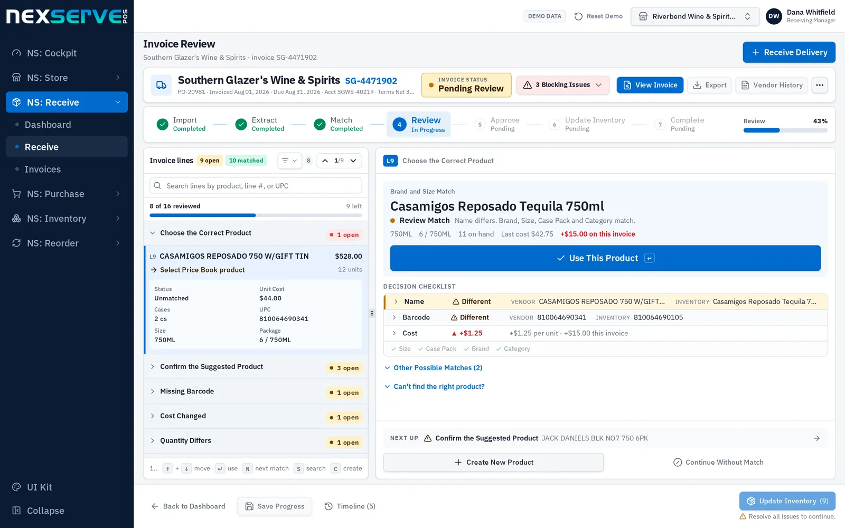Expand the Barcode checklist row
The width and height of the screenshot is (845, 528).
point(605,317)
